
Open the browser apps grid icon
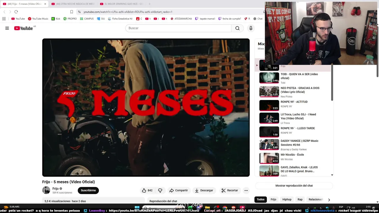pos(4,19)
